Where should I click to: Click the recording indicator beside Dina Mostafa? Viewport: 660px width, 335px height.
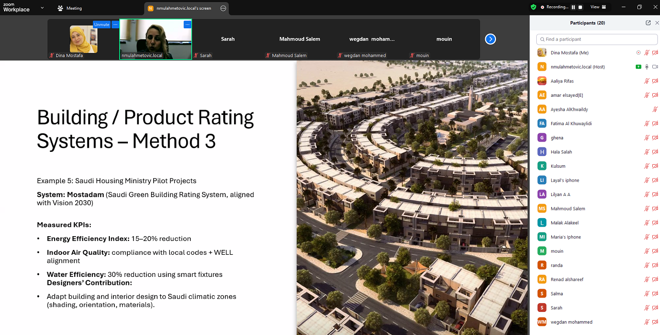(638, 52)
